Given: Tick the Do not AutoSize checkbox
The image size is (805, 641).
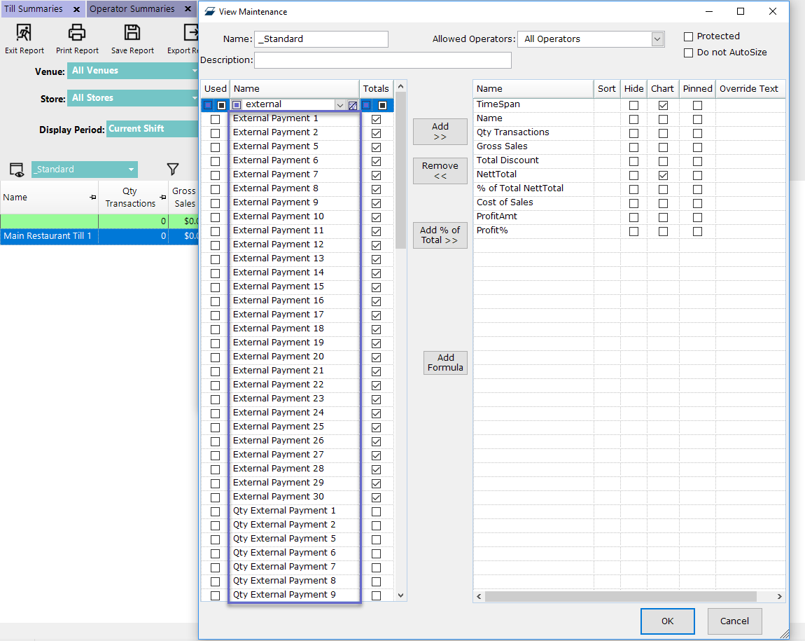Looking at the screenshot, I should tap(689, 53).
